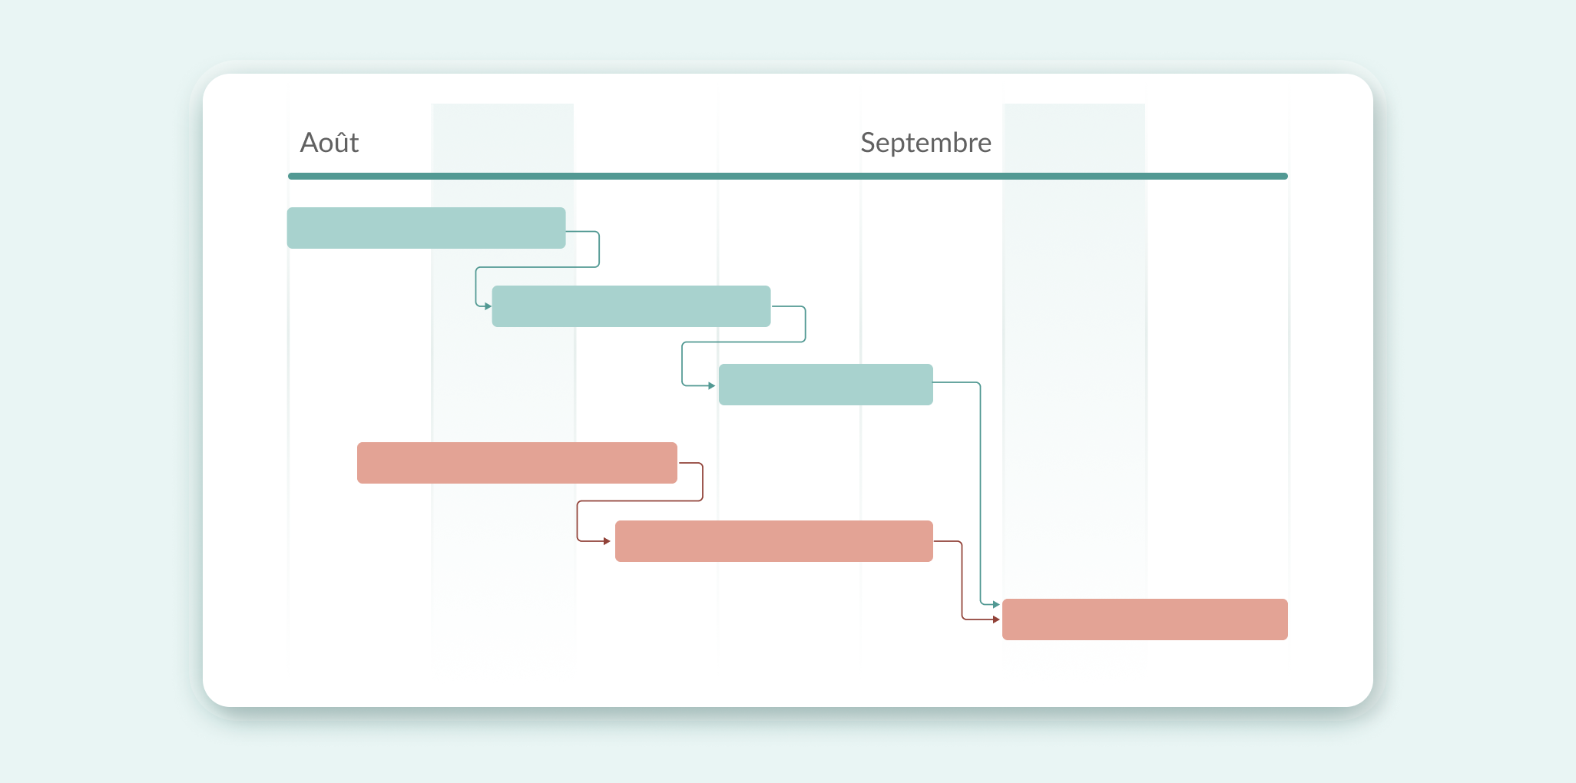
Task: Click red connector line leaving first salmon bar
Action: [703, 482]
